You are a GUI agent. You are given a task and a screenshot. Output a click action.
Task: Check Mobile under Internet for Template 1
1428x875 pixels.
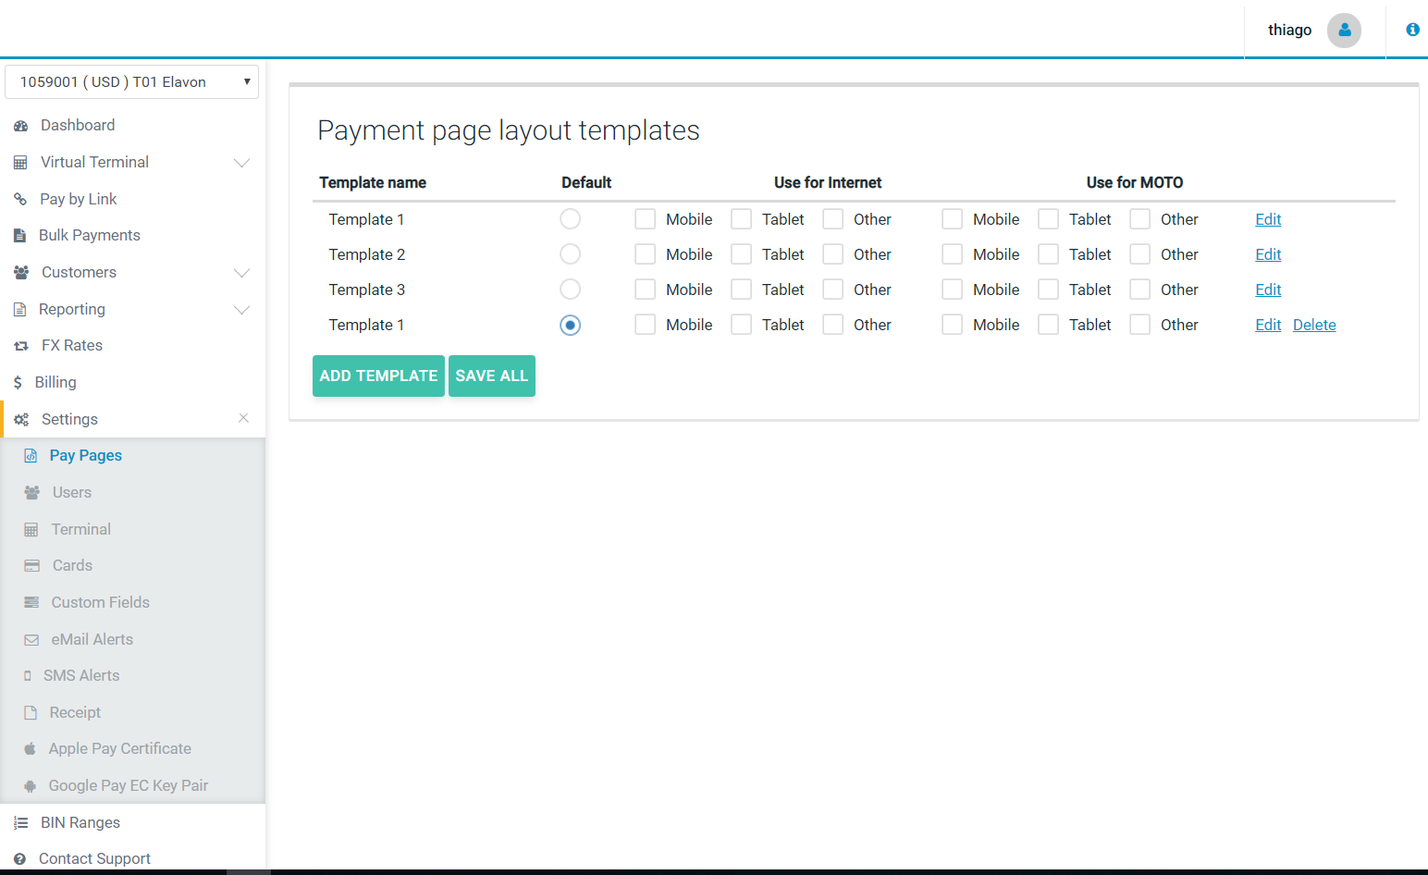(x=645, y=219)
